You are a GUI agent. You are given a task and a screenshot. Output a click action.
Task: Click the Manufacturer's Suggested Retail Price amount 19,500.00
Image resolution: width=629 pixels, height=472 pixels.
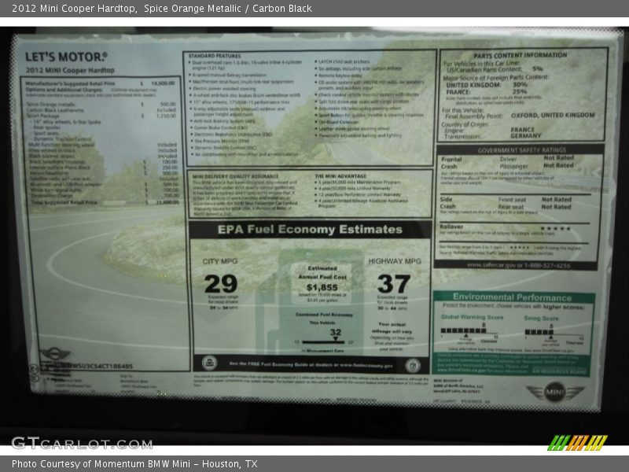163,83
